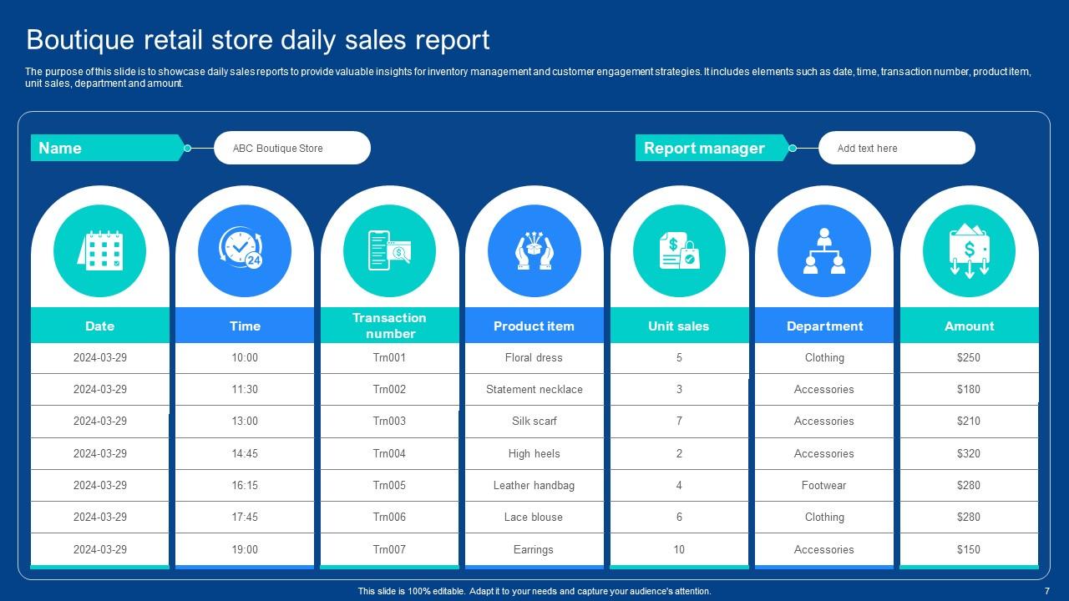Select the slide purpose description paragraph

528,78
